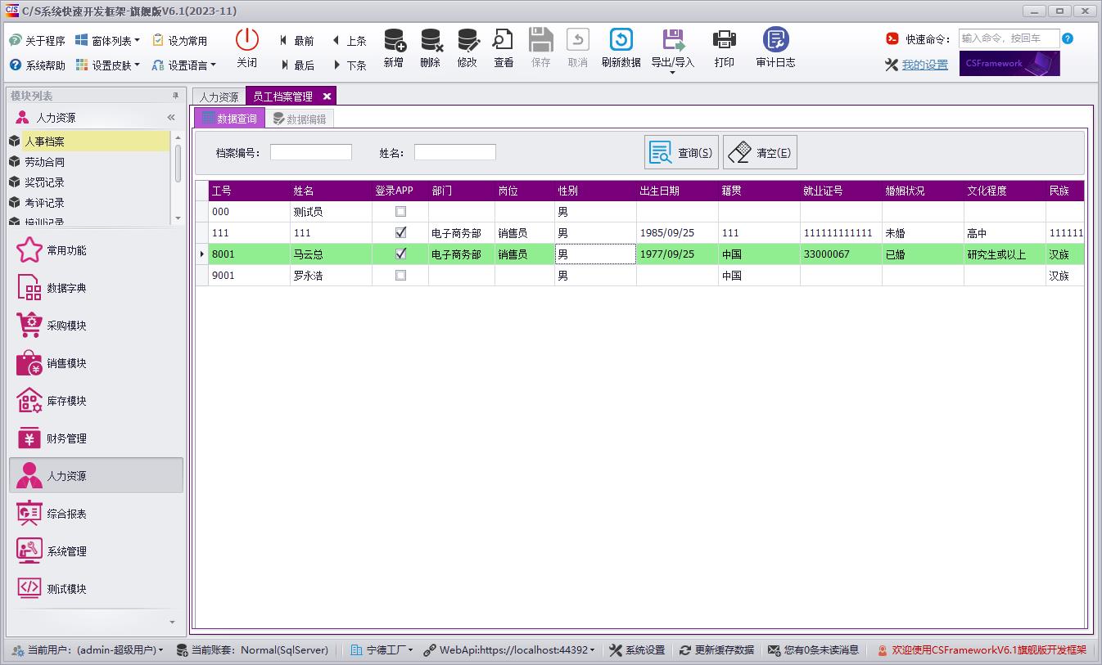Click the 新增 (add record) toolbar icon
Image resolution: width=1102 pixels, height=665 pixels.
tap(393, 41)
